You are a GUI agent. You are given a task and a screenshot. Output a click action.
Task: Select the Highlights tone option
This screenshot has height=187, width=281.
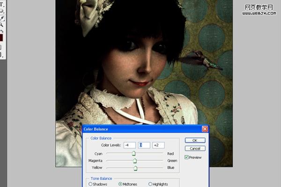[x=150, y=184]
